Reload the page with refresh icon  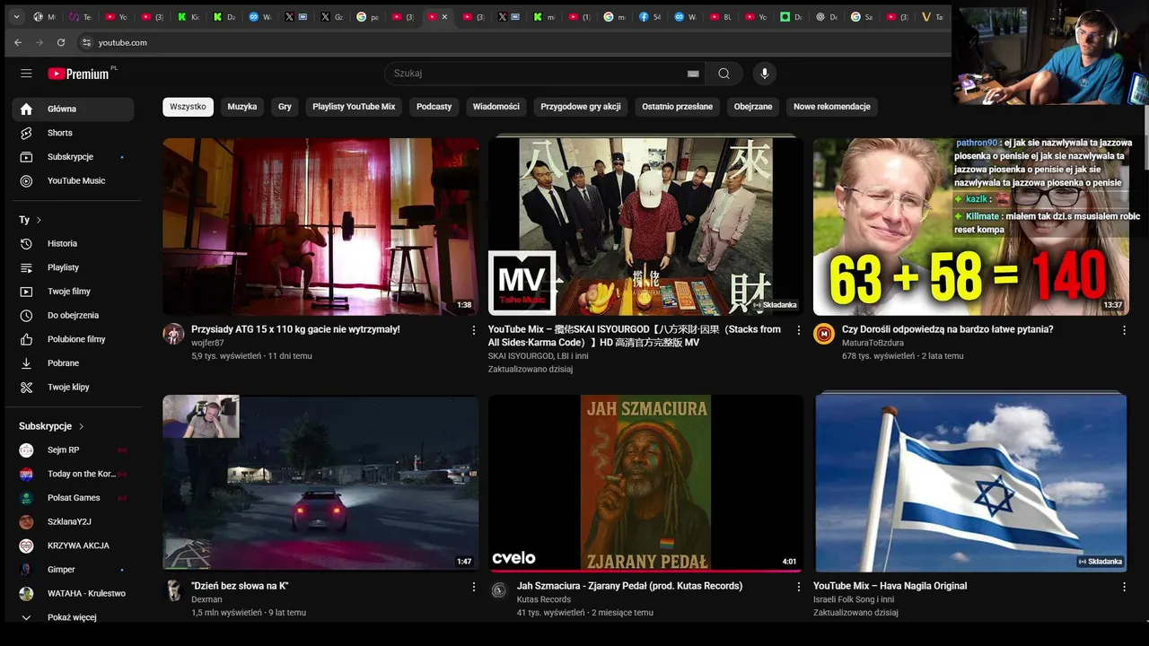click(61, 42)
